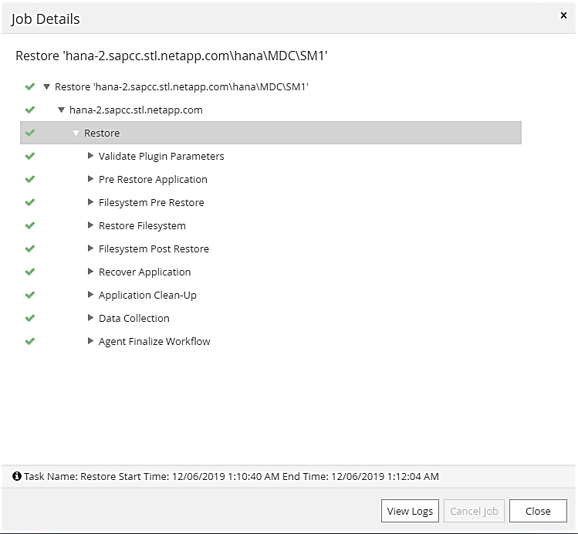Click success checkmark beside Recover Application
Screen dimensions: 578x534
30,272
